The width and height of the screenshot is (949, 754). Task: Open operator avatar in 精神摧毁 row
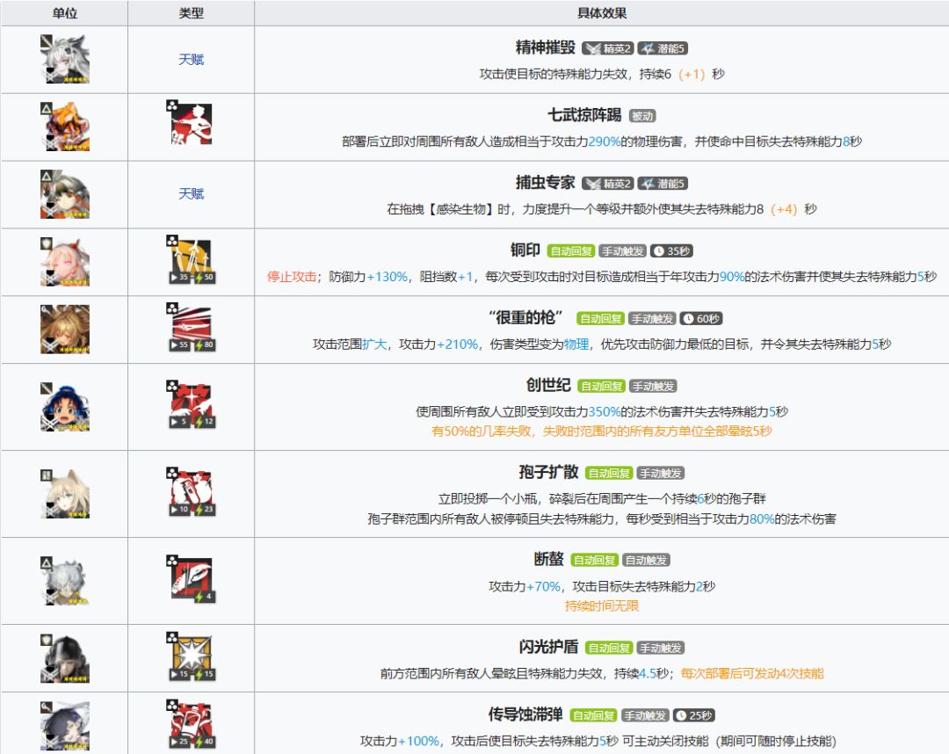click(x=65, y=59)
